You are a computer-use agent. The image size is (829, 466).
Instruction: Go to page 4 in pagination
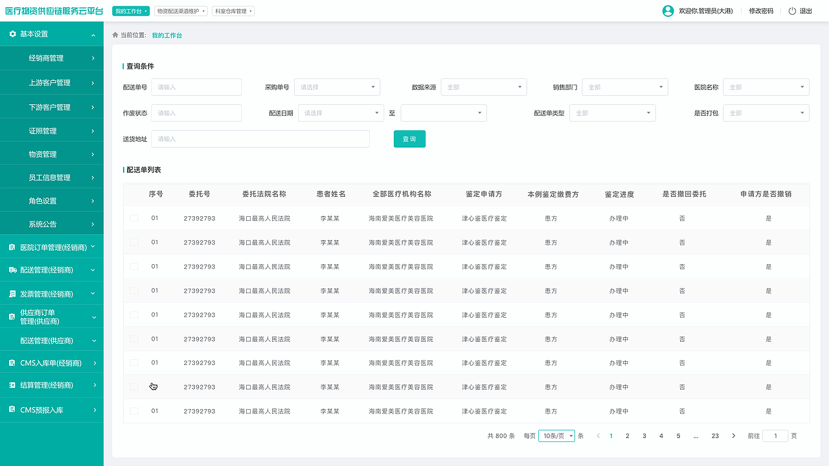tap(661, 436)
